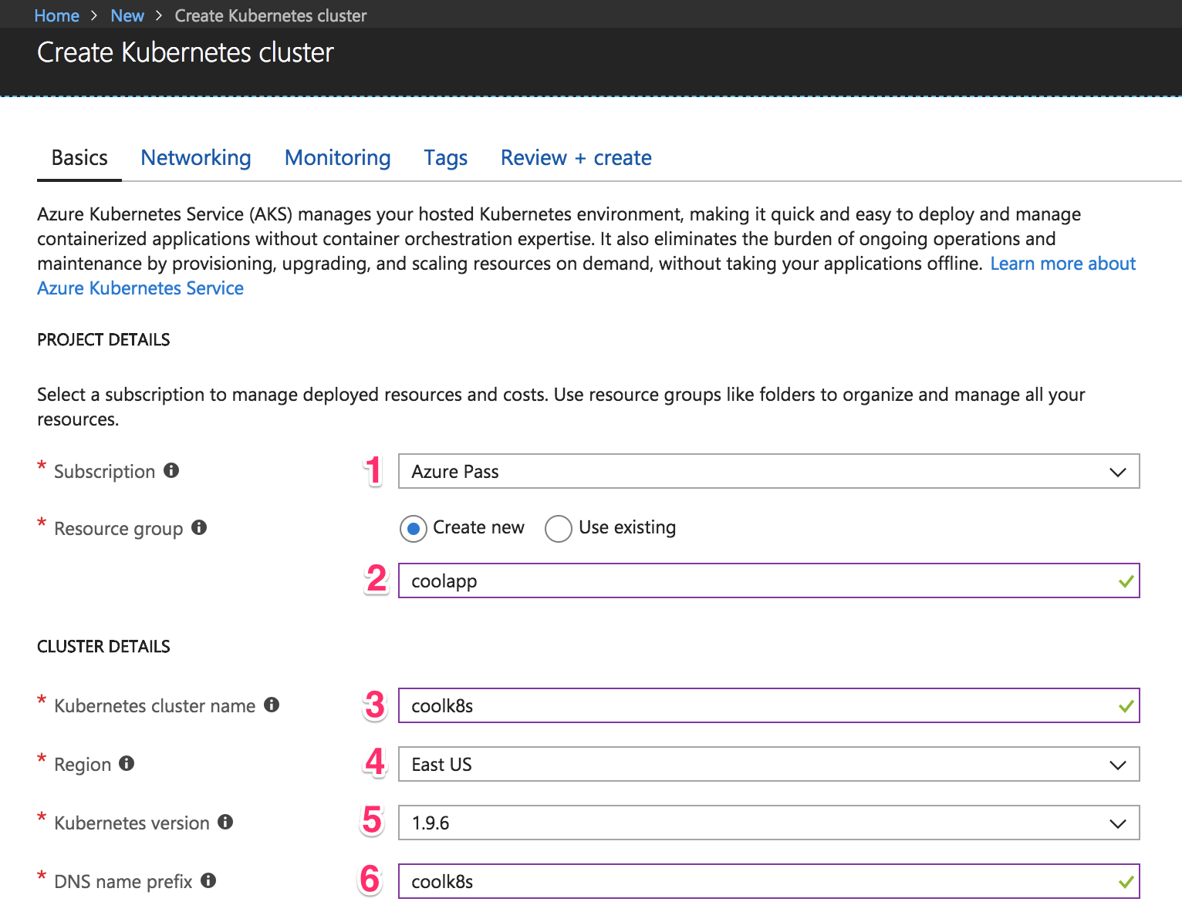Open the Kubernetes version info tooltip icon

[225, 822]
